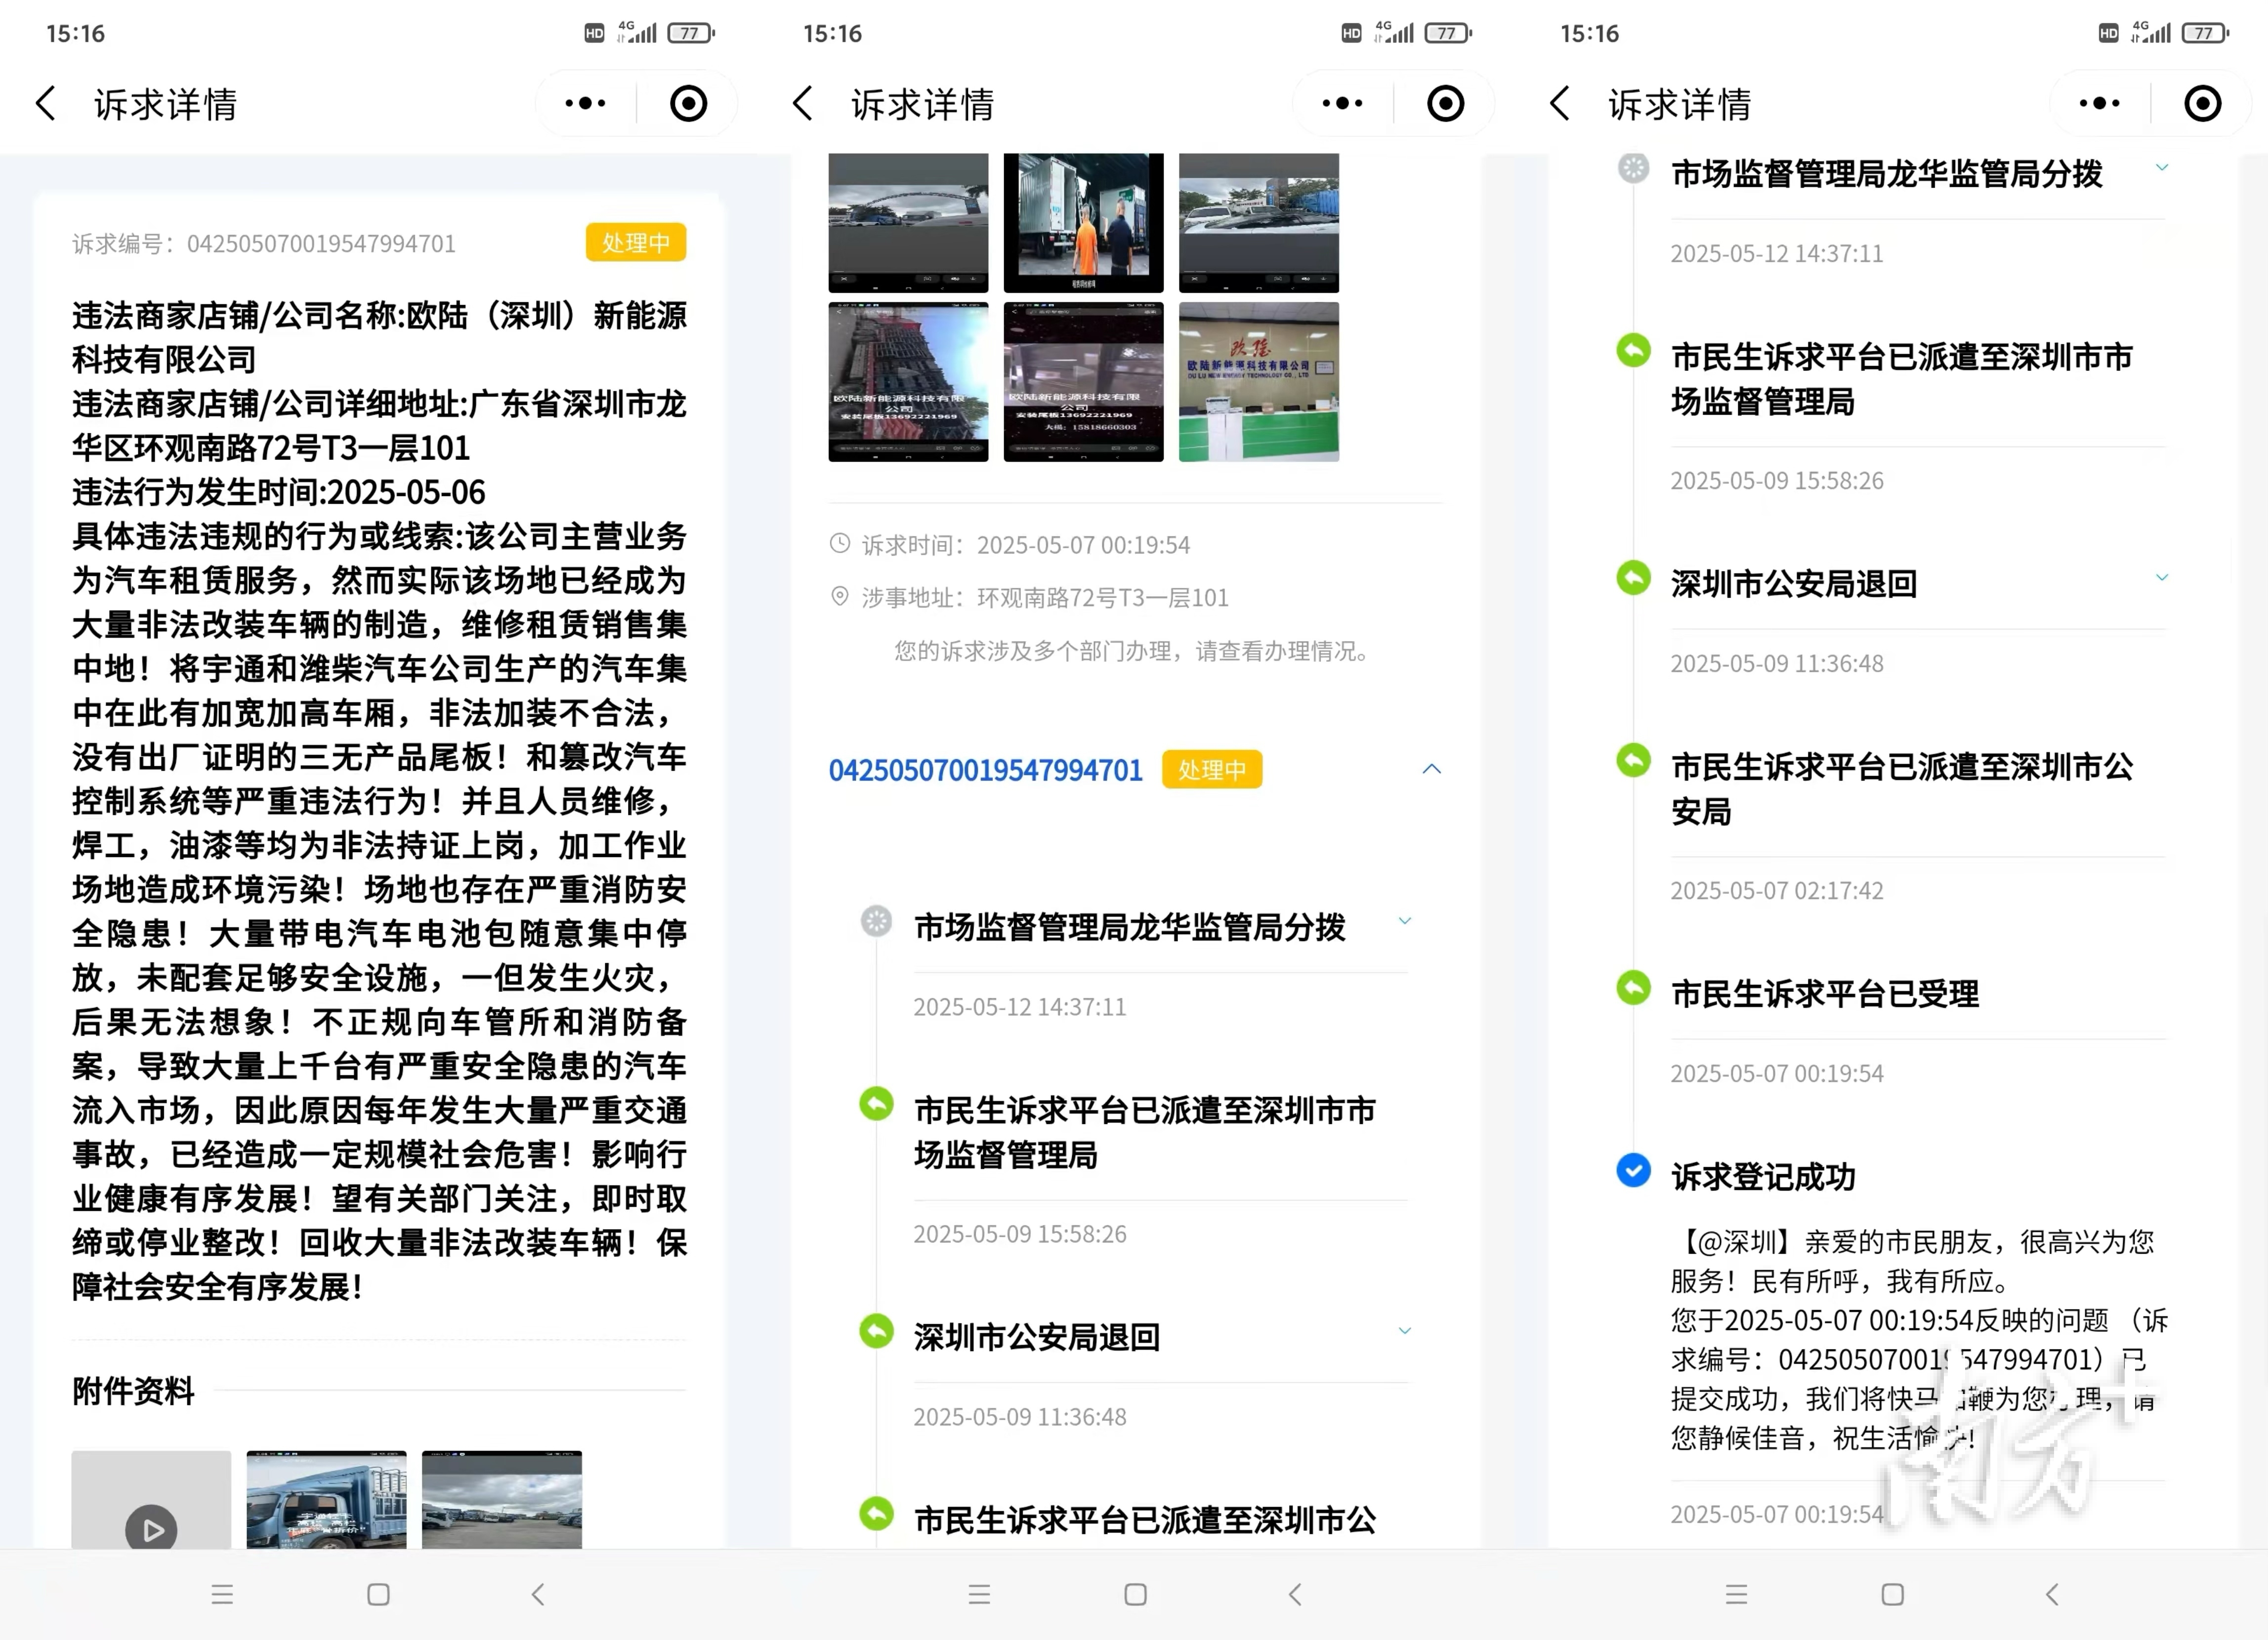The image size is (2268, 1640).
Task: Tap Android back button in right navigation bar
Action: coord(2052,1594)
